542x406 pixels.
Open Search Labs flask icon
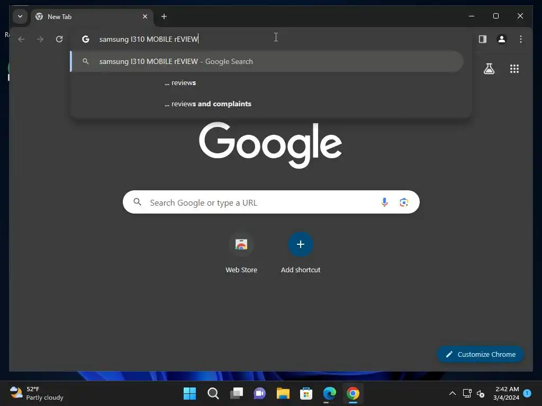[489, 69]
